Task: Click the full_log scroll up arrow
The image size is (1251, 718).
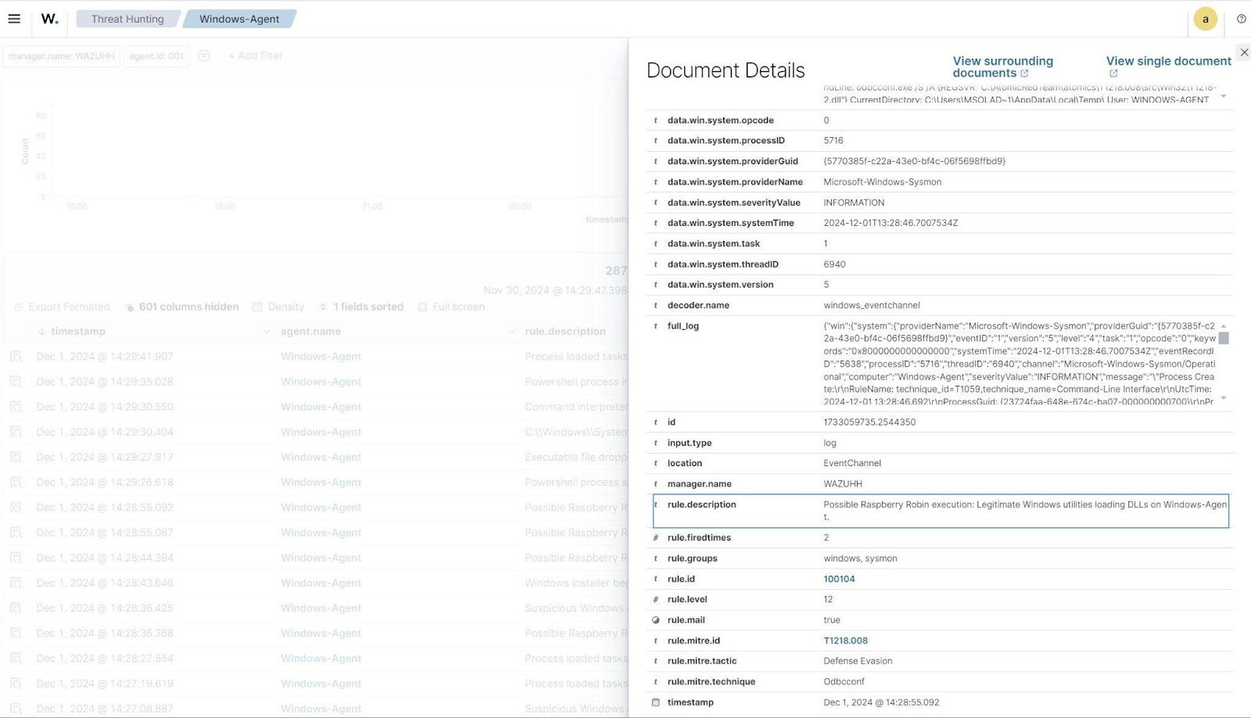Action: (x=1224, y=325)
